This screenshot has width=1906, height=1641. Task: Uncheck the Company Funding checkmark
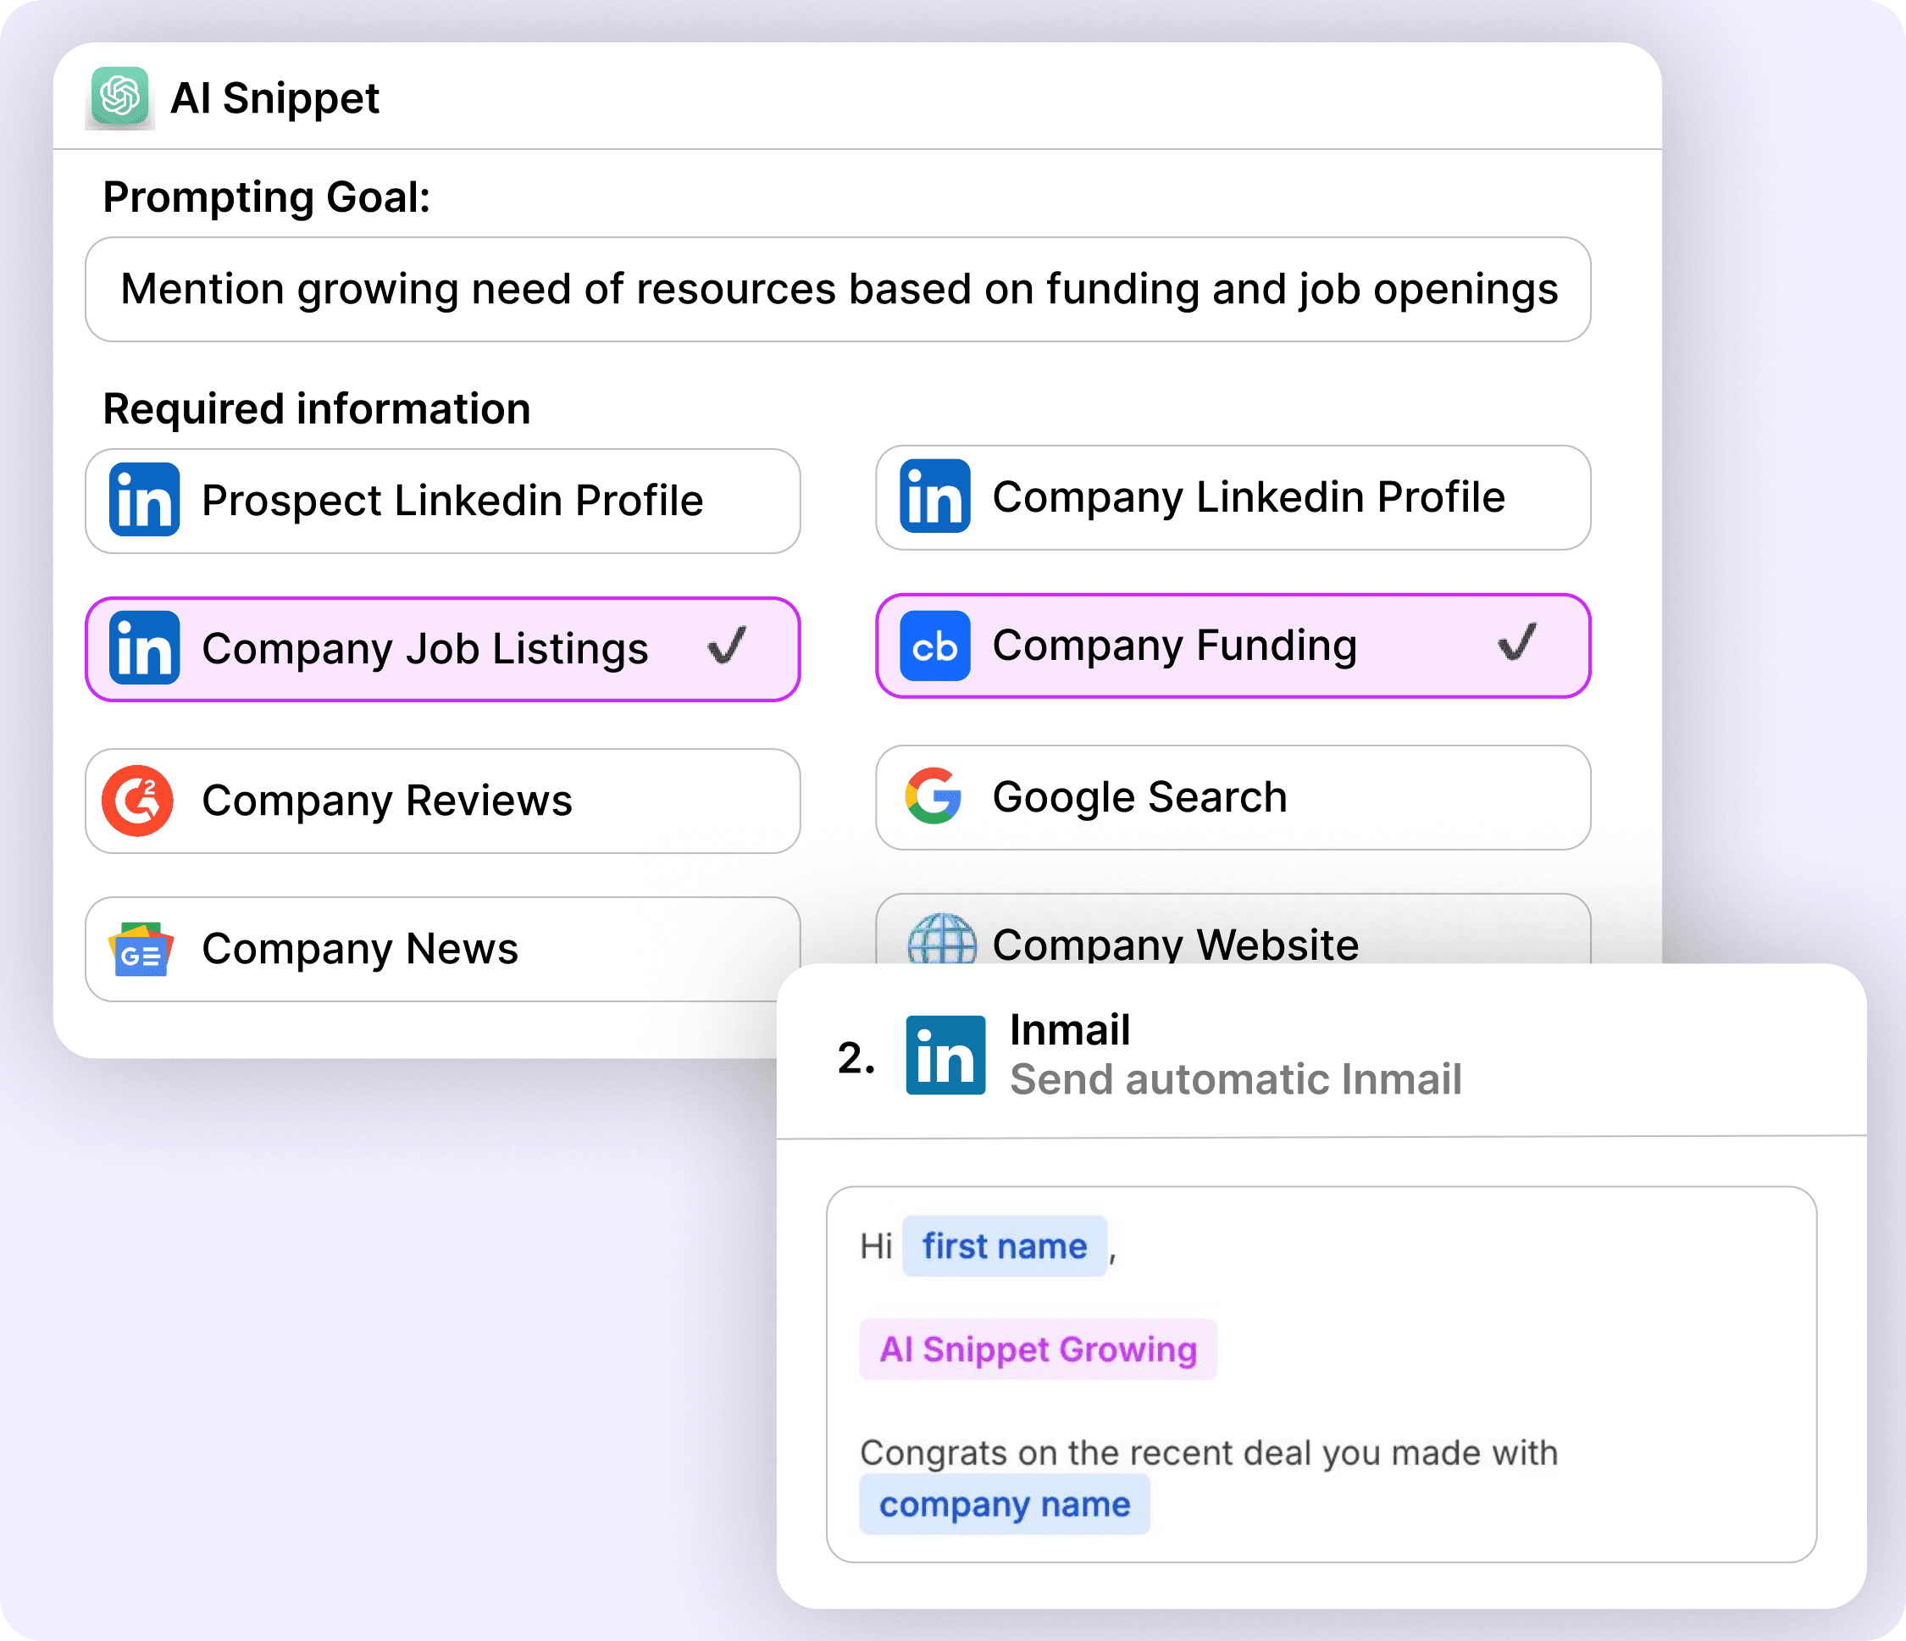coord(1517,642)
